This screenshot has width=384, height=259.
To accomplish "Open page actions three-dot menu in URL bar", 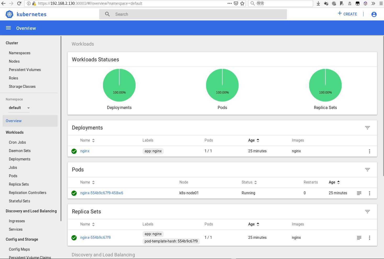I will 229,3.
